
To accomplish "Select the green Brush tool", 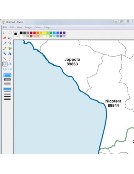I will coord(10,48).
